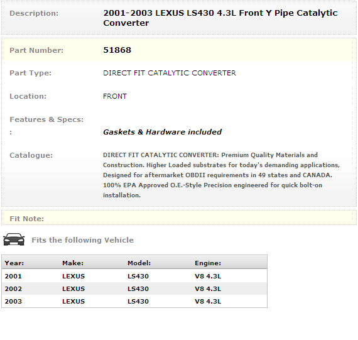This screenshot has height=340, width=358.
Task: Click the Part Number label
Action: 36,50
